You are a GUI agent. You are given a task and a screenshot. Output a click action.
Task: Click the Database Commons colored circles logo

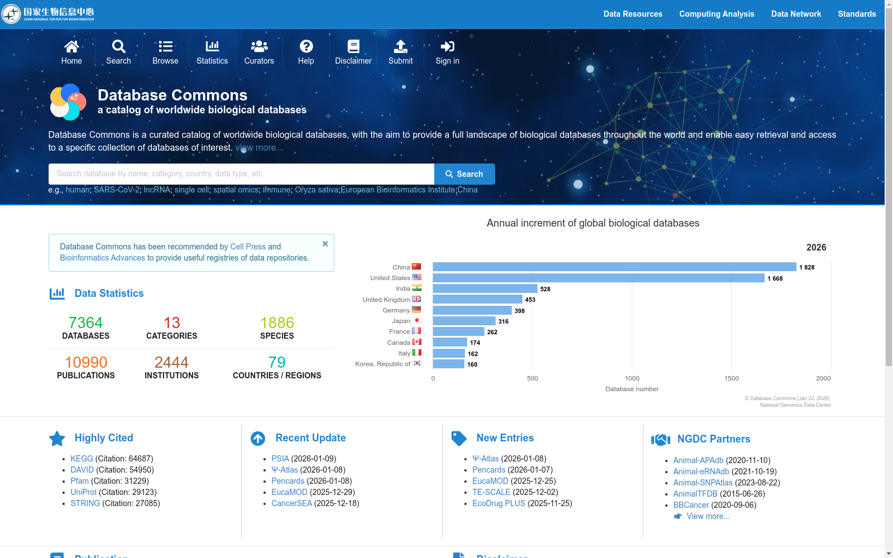point(68,102)
